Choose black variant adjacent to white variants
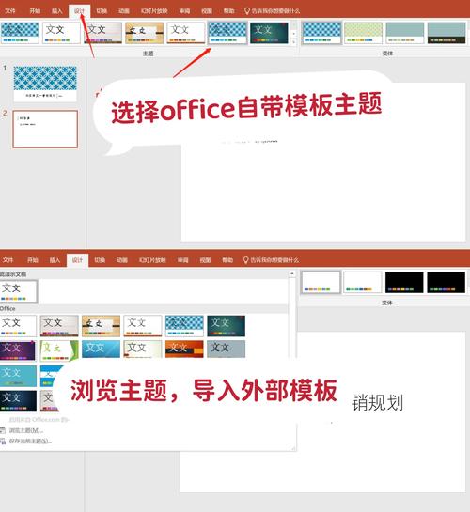Viewport: 470px width, 512px height. point(404,282)
